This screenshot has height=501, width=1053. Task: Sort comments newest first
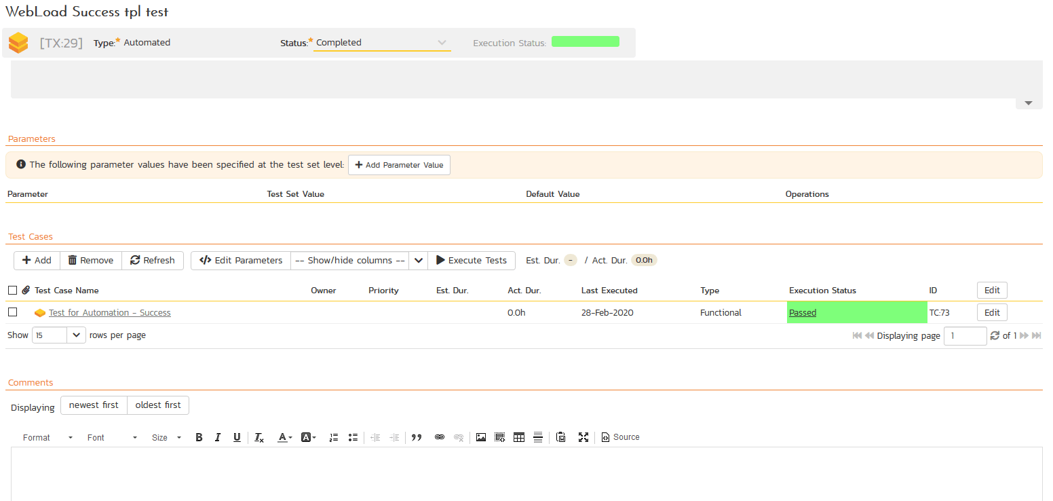94,405
